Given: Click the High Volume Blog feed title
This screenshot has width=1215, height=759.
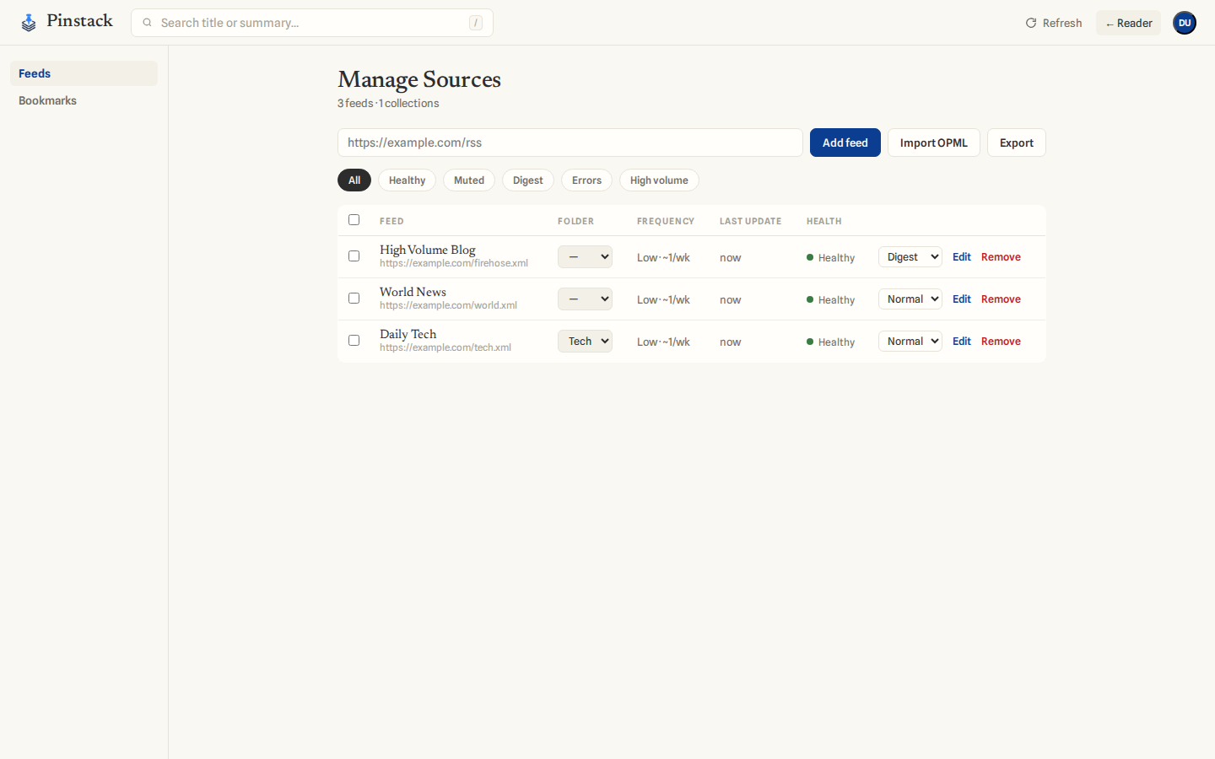Looking at the screenshot, I should (428, 250).
